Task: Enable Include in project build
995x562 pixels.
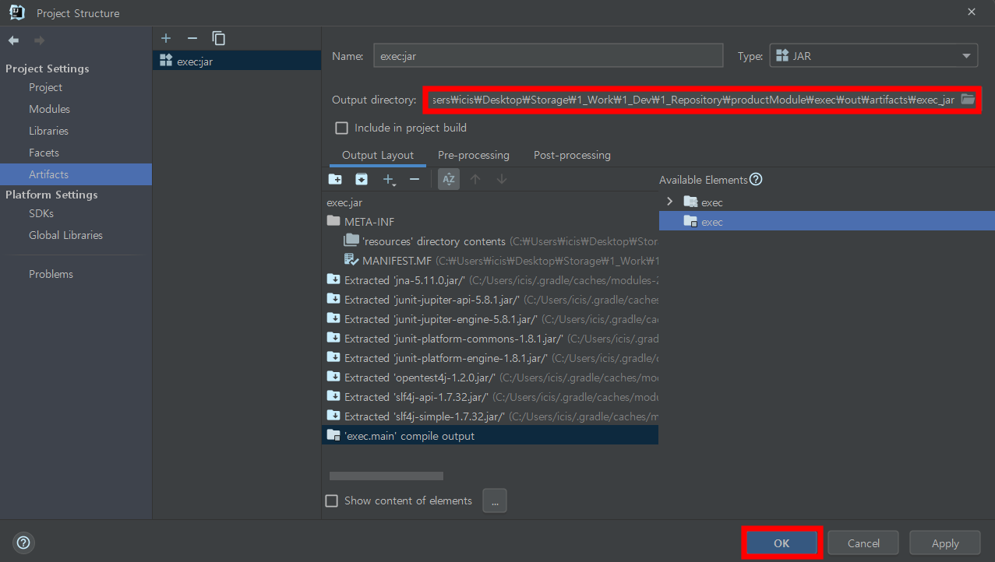Action: (x=340, y=128)
